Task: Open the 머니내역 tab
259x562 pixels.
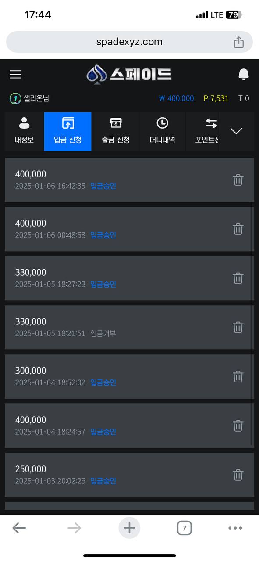Action: click(x=163, y=132)
